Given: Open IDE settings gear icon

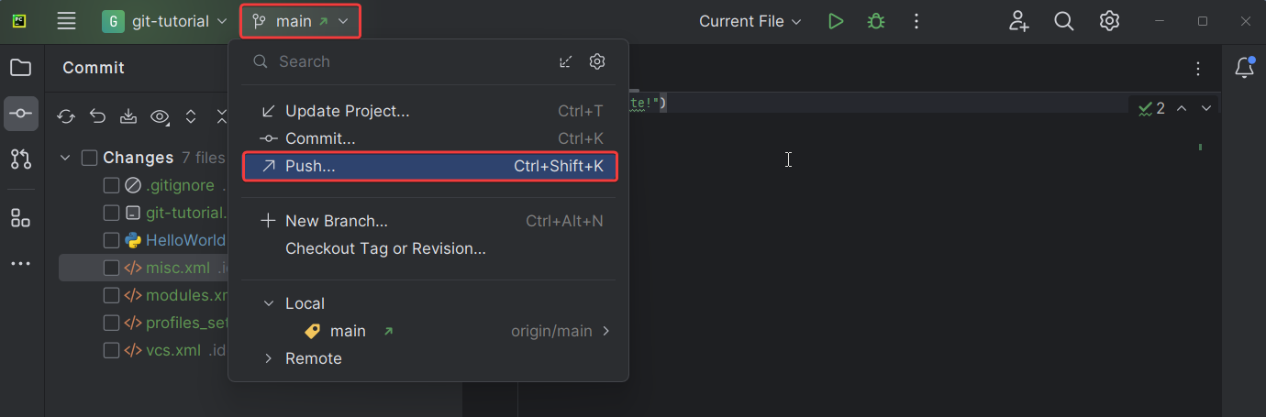Looking at the screenshot, I should [1109, 21].
